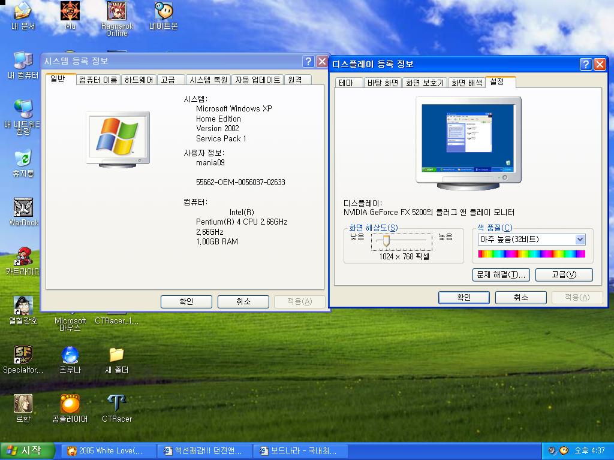Click 확인 in 시스템 등록 정보 window
This screenshot has height=460, width=614.
click(x=186, y=302)
